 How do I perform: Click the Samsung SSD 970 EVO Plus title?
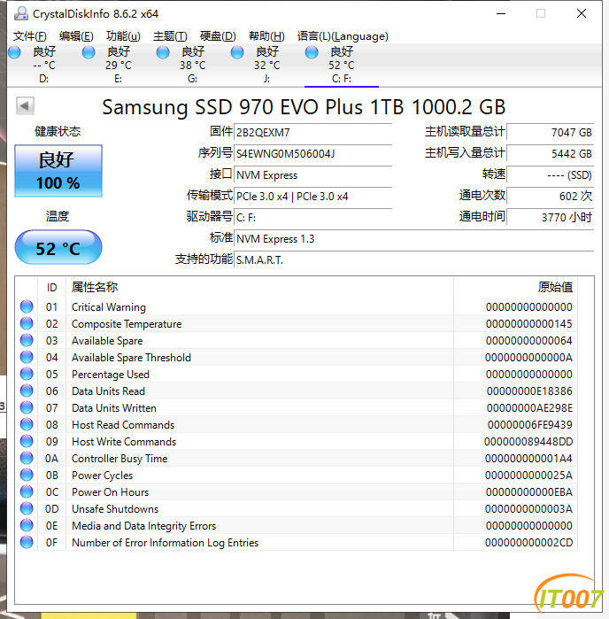[304, 107]
